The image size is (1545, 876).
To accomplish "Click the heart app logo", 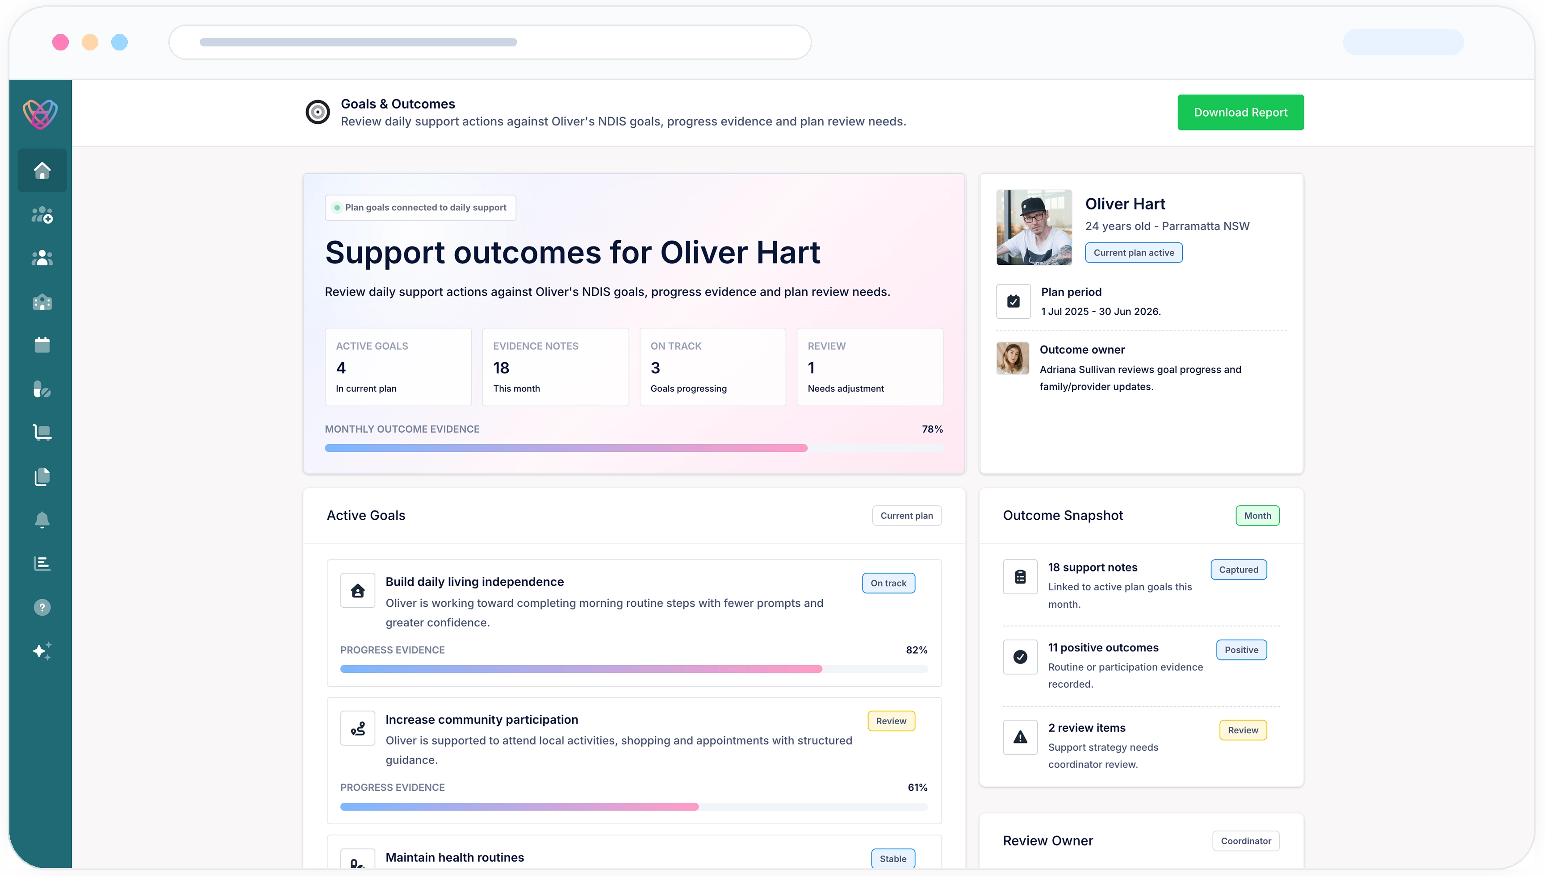I will [40, 114].
